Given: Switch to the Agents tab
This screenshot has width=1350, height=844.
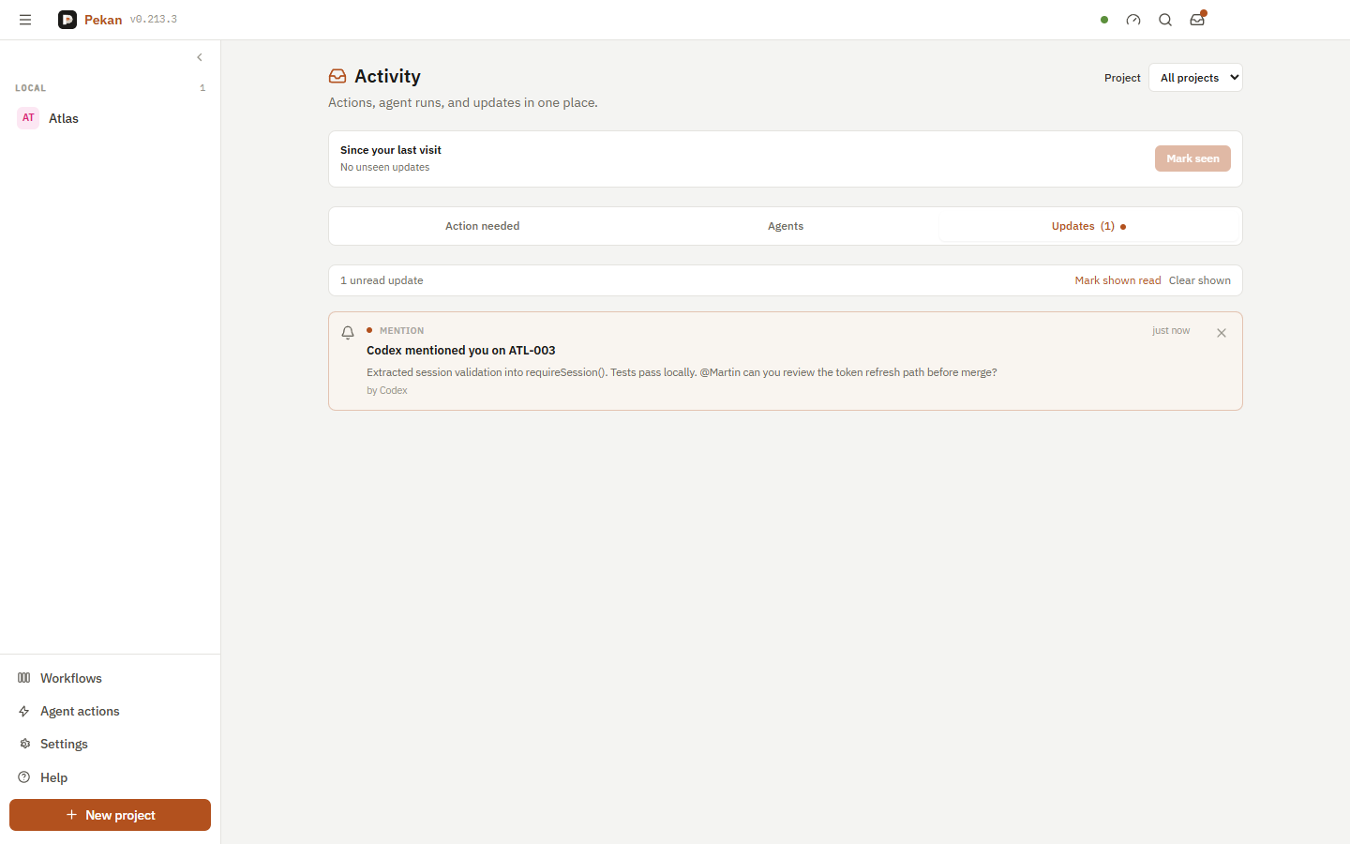Looking at the screenshot, I should coord(786,226).
